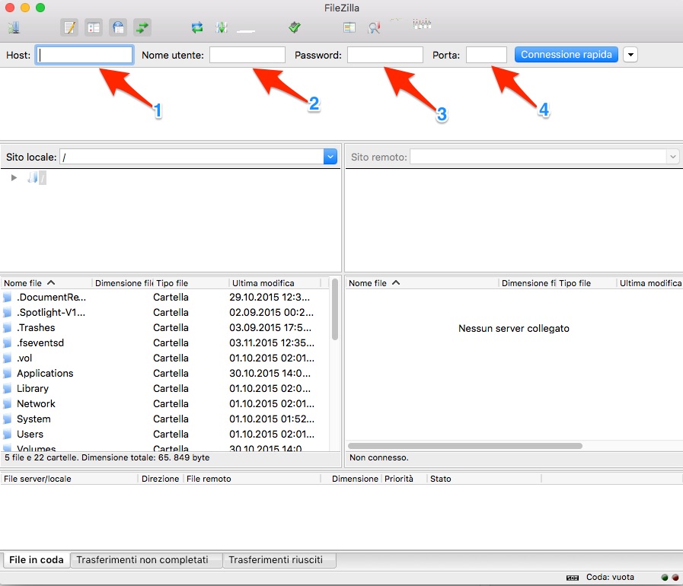The image size is (683, 586).
Task: Select the Users folder name
Action: (30, 435)
